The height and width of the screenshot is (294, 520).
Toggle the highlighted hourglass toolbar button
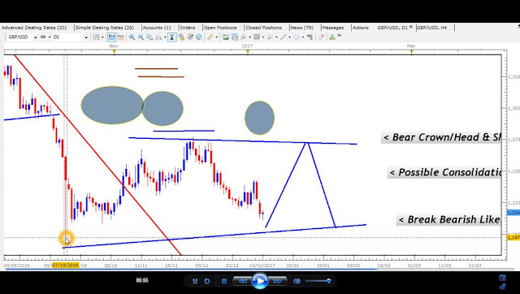171,37
